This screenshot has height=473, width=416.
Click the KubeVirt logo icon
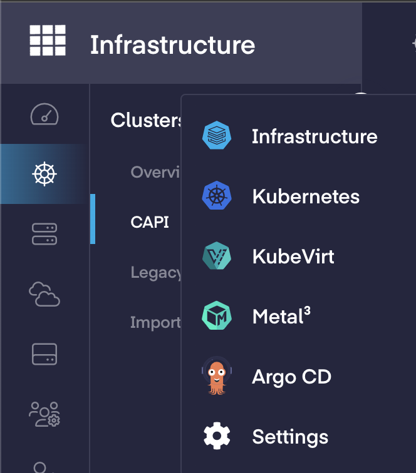coord(217,257)
